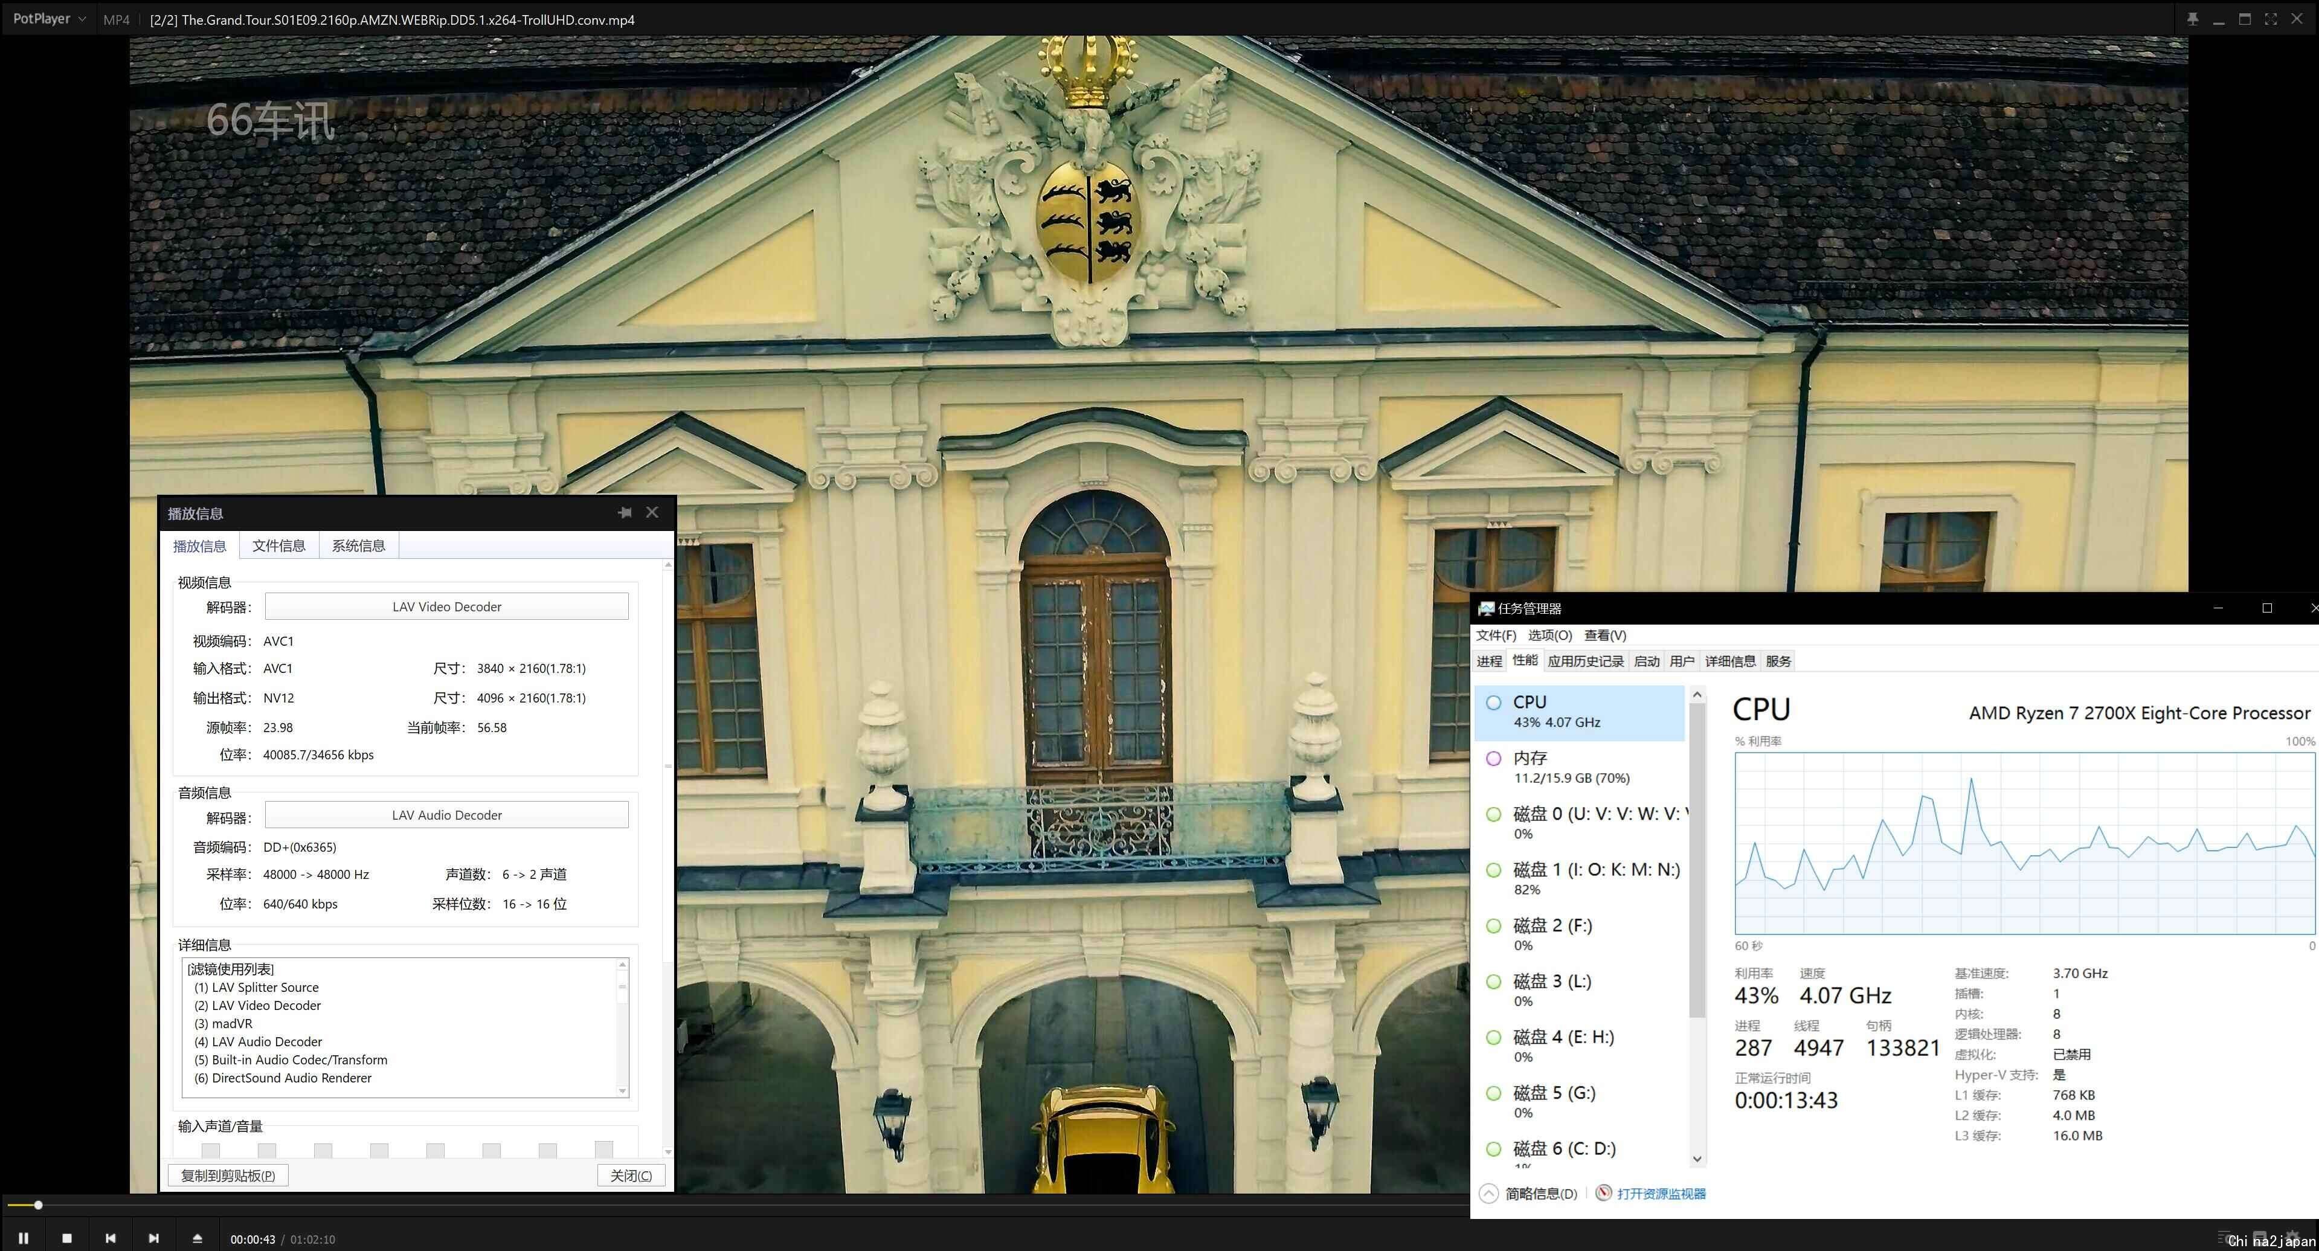Open 详细信息 tab in Task Manager
The height and width of the screenshot is (1251, 2319).
[x=1729, y=661]
